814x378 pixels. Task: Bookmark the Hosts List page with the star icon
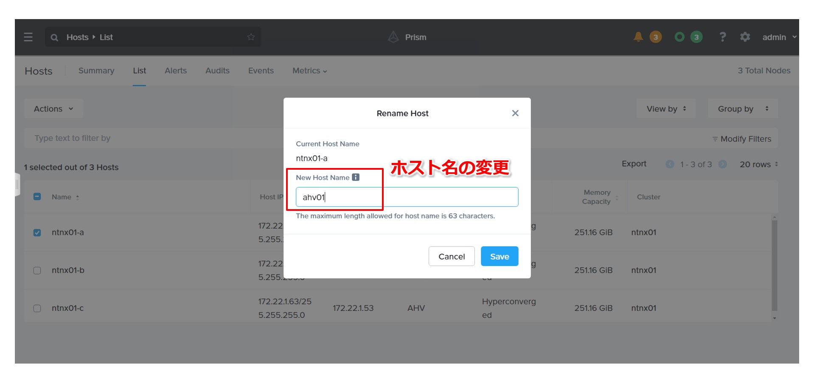(251, 37)
